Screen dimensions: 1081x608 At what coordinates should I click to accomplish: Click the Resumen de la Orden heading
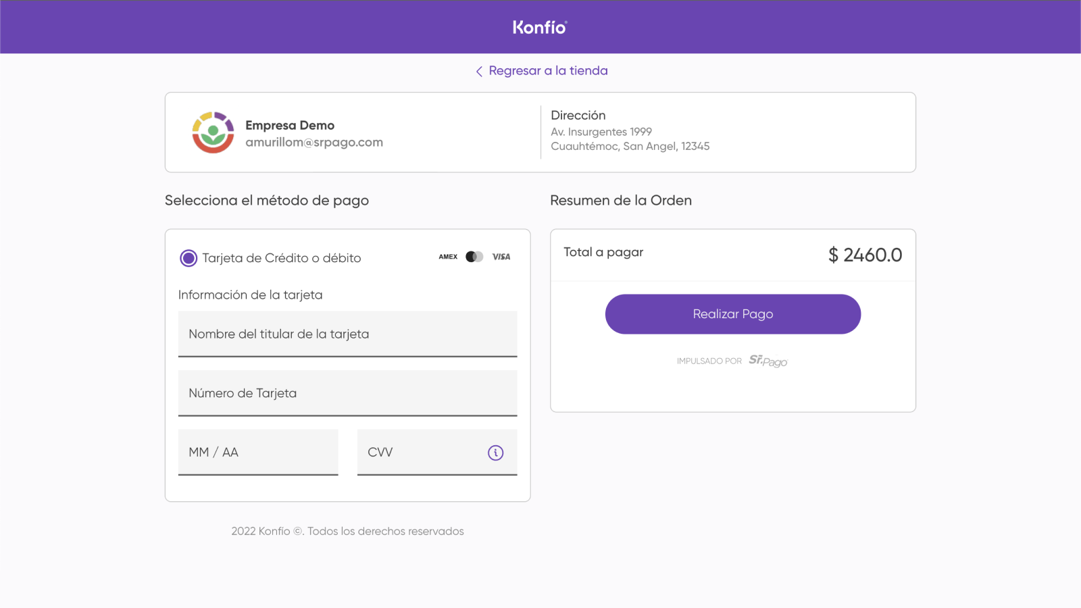(x=621, y=201)
